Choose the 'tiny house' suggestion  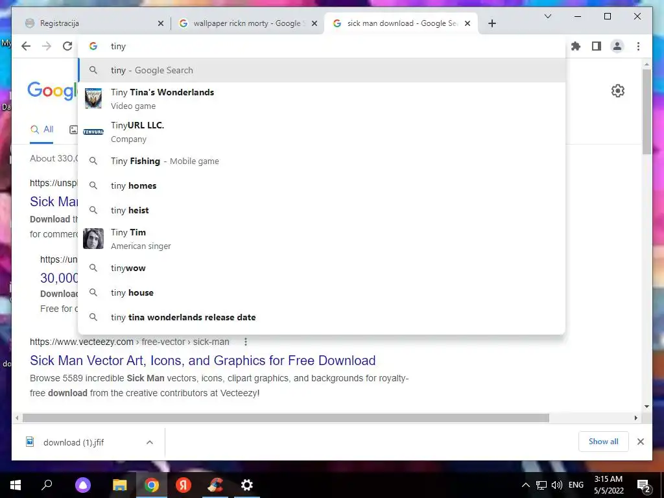coord(322,292)
